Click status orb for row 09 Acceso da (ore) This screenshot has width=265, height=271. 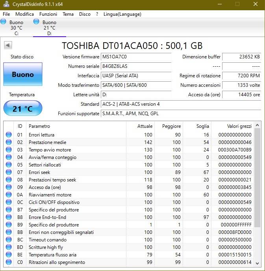9,187
